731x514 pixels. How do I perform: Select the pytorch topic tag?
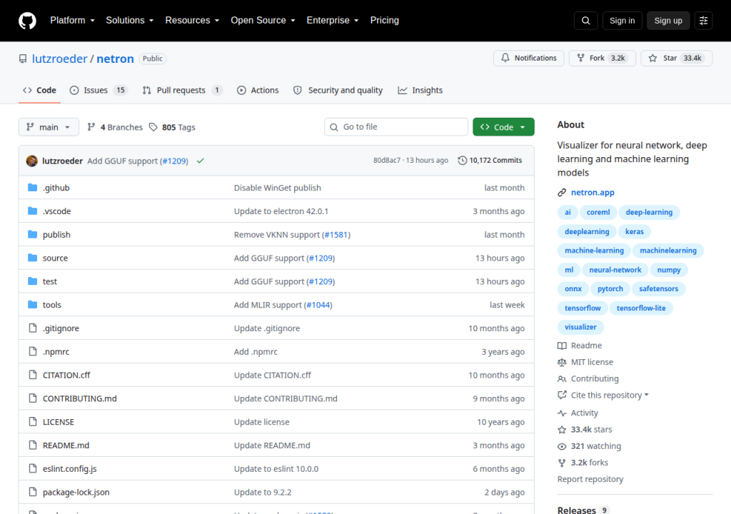(610, 289)
